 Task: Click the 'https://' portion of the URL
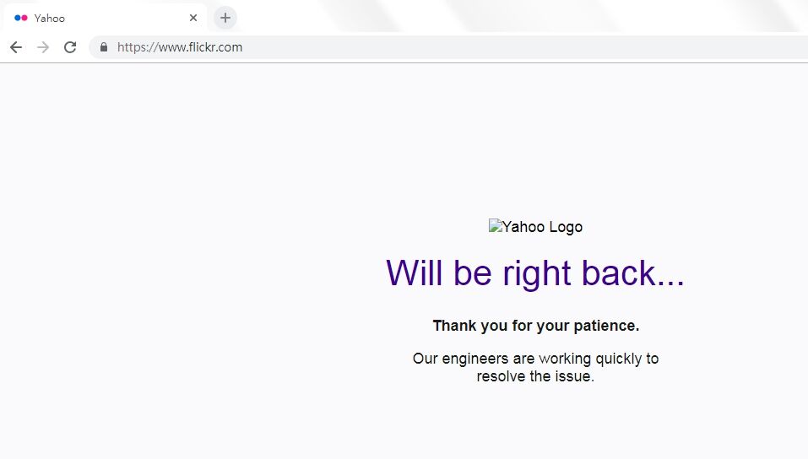138,47
